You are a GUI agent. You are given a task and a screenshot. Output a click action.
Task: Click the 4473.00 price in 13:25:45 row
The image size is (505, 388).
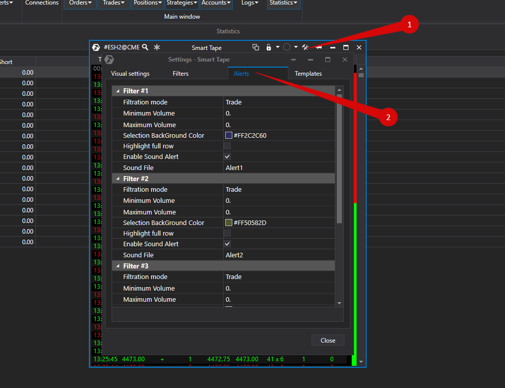point(133,359)
